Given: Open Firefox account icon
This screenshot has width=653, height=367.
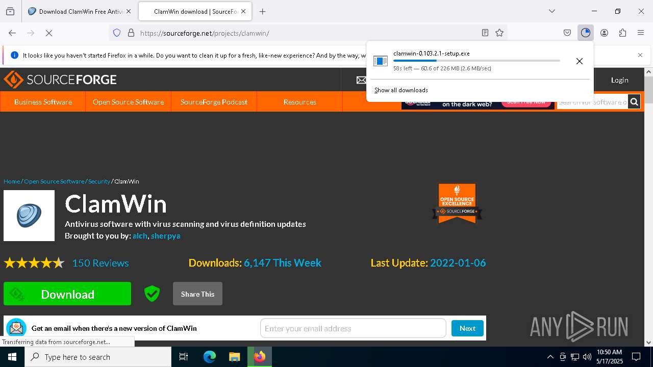Looking at the screenshot, I should (604, 33).
